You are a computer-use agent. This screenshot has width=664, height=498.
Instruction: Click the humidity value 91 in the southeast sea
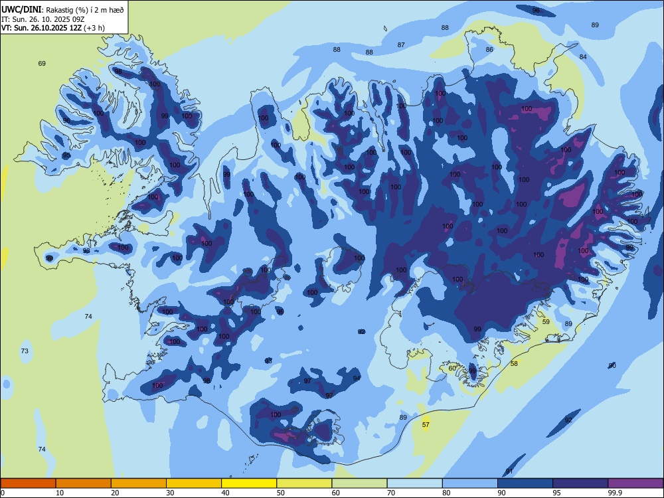(509, 471)
